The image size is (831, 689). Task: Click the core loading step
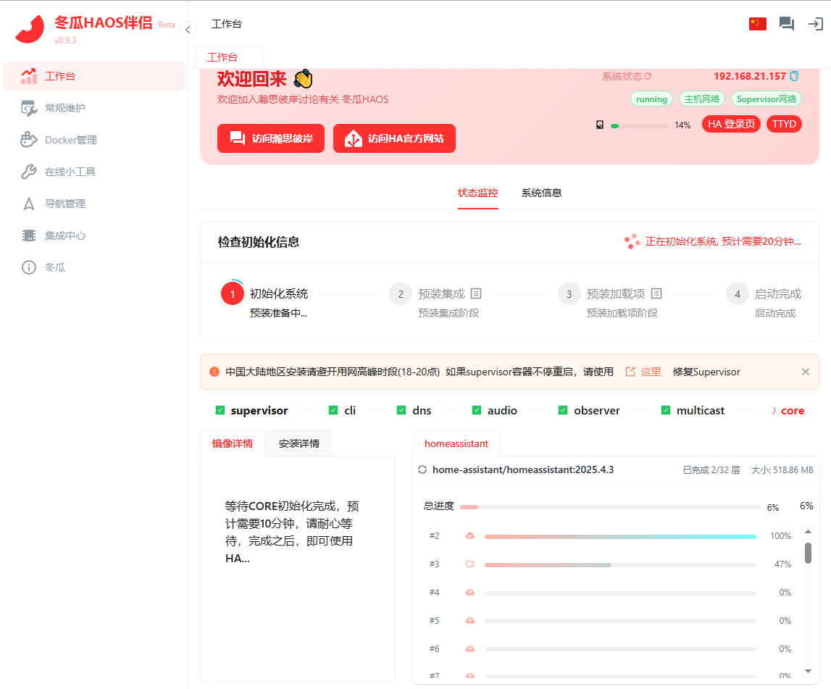[x=788, y=411]
